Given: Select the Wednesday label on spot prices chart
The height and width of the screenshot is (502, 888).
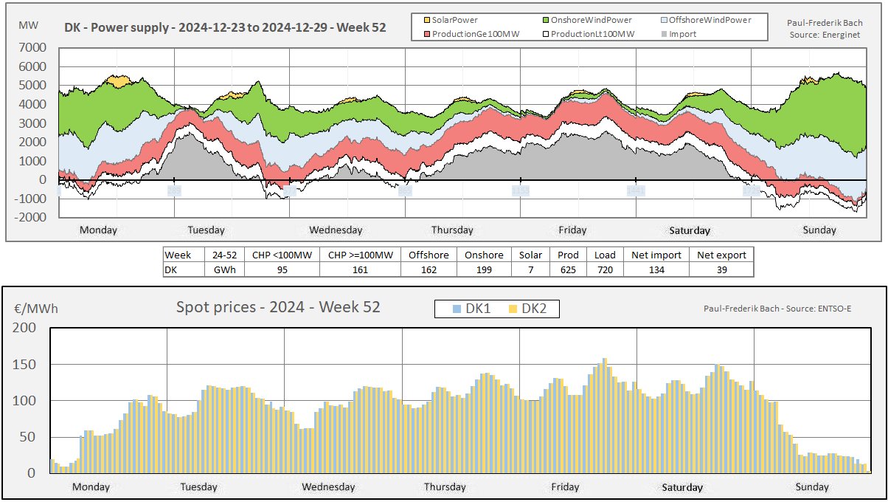Looking at the screenshot, I should (x=328, y=486).
